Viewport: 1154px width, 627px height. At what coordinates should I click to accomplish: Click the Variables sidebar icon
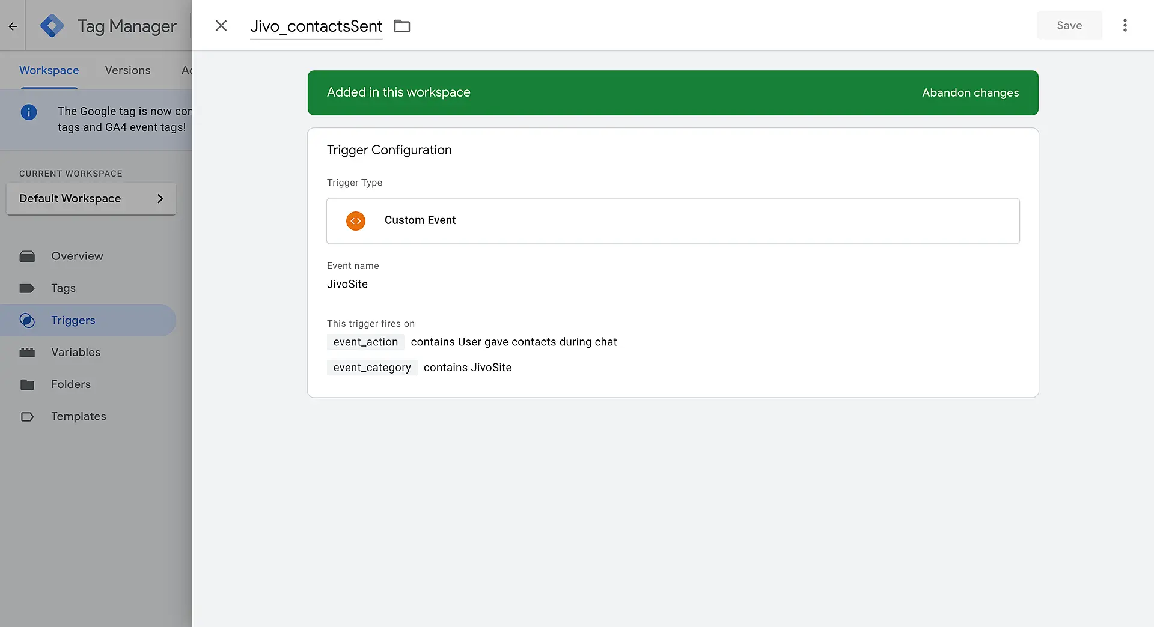(x=27, y=353)
